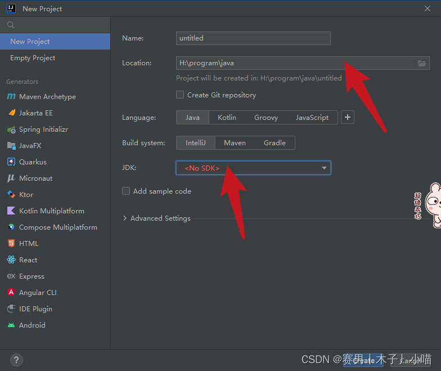Open the JDK No SDK dropdown
This screenshot has width=441, height=371.
[x=253, y=168]
